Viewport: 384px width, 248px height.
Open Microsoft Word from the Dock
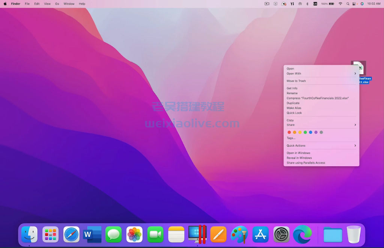point(92,234)
